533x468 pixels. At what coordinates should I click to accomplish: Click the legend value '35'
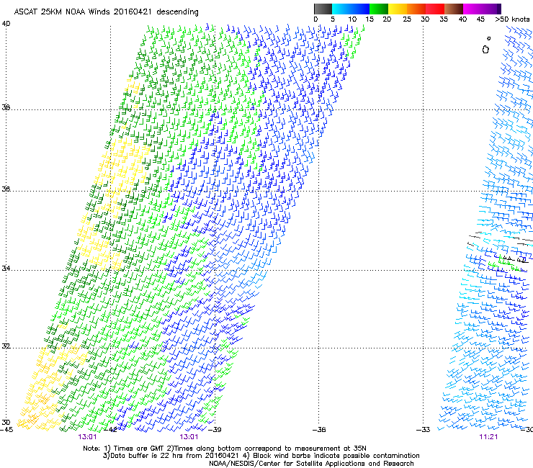click(444, 19)
